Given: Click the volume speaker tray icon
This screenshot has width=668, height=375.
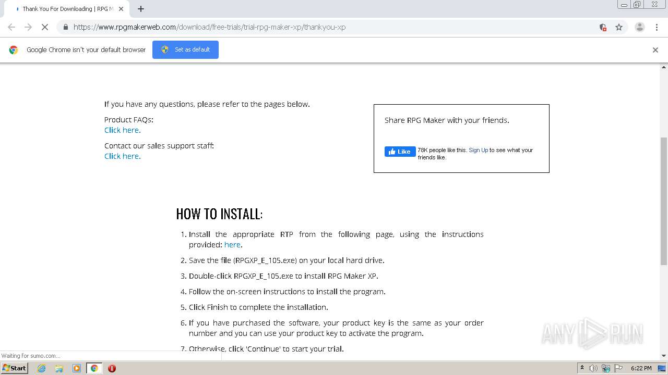Looking at the screenshot, I should [593, 368].
